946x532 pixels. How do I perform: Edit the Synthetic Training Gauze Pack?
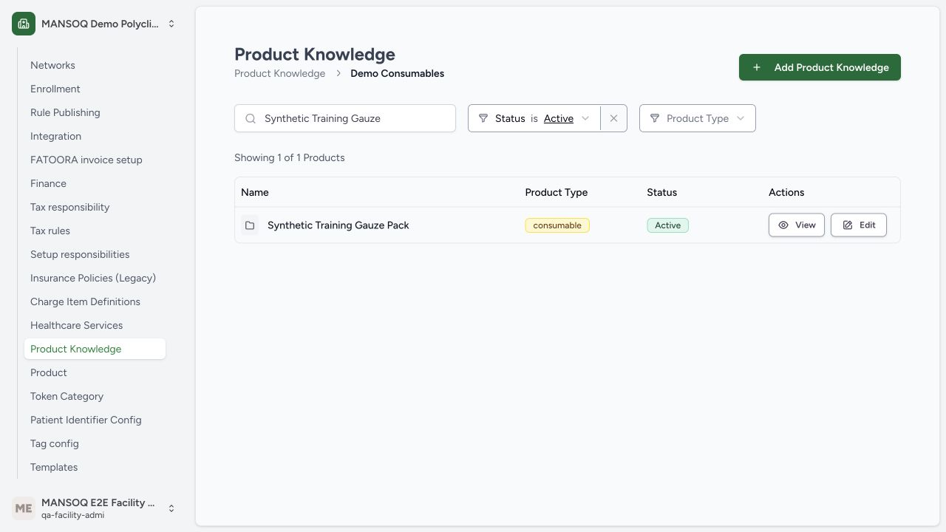pyautogui.click(x=858, y=225)
